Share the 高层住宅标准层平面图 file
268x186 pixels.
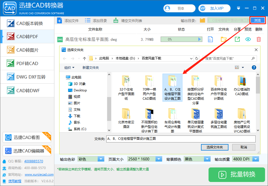point(237,39)
